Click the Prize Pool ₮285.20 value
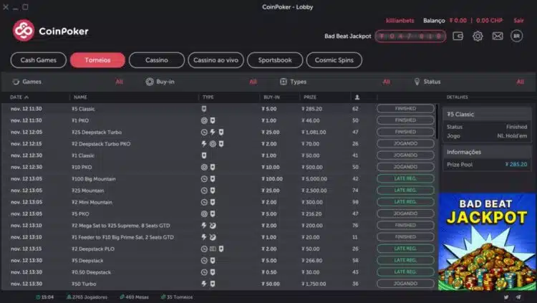Image resolution: width=537 pixels, height=303 pixels. pos(516,165)
